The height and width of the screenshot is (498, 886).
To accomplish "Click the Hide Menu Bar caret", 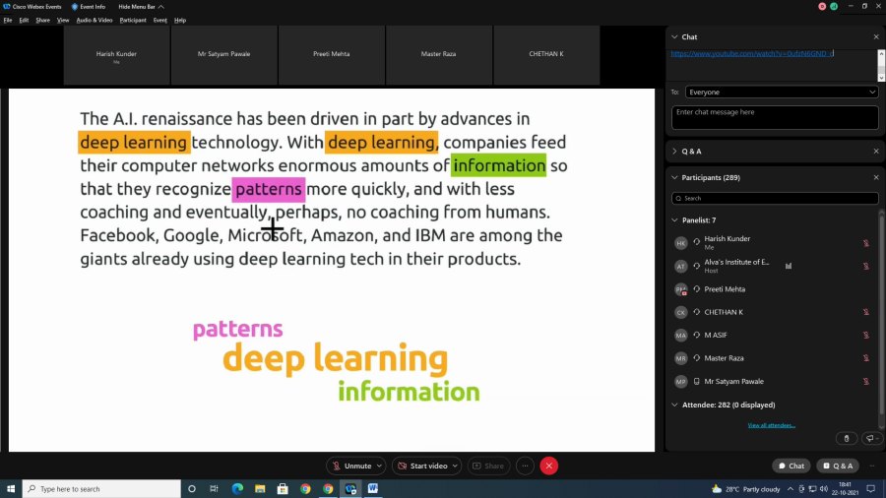I will (x=161, y=7).
